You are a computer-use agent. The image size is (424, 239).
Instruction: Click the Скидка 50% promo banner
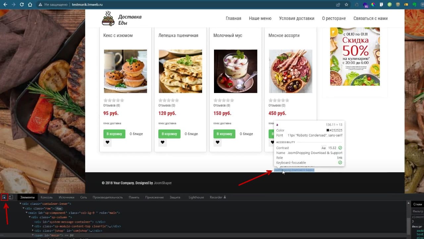coord(355,56)
